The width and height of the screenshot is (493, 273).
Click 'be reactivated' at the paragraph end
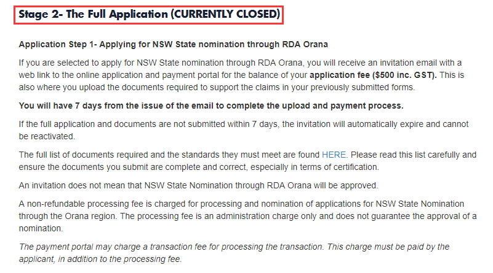[x=47, y=136]
